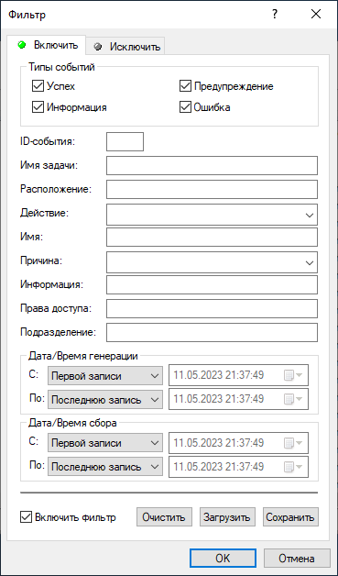Open calendar icon for generation С date
Screen dimensions: 338x576
click(293, 375)
